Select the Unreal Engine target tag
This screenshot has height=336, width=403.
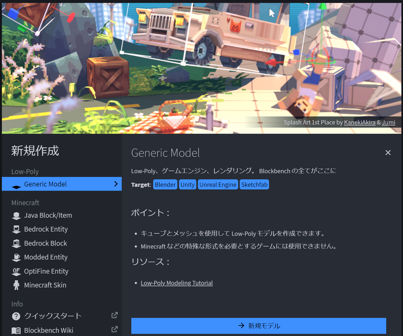(218, 184)
